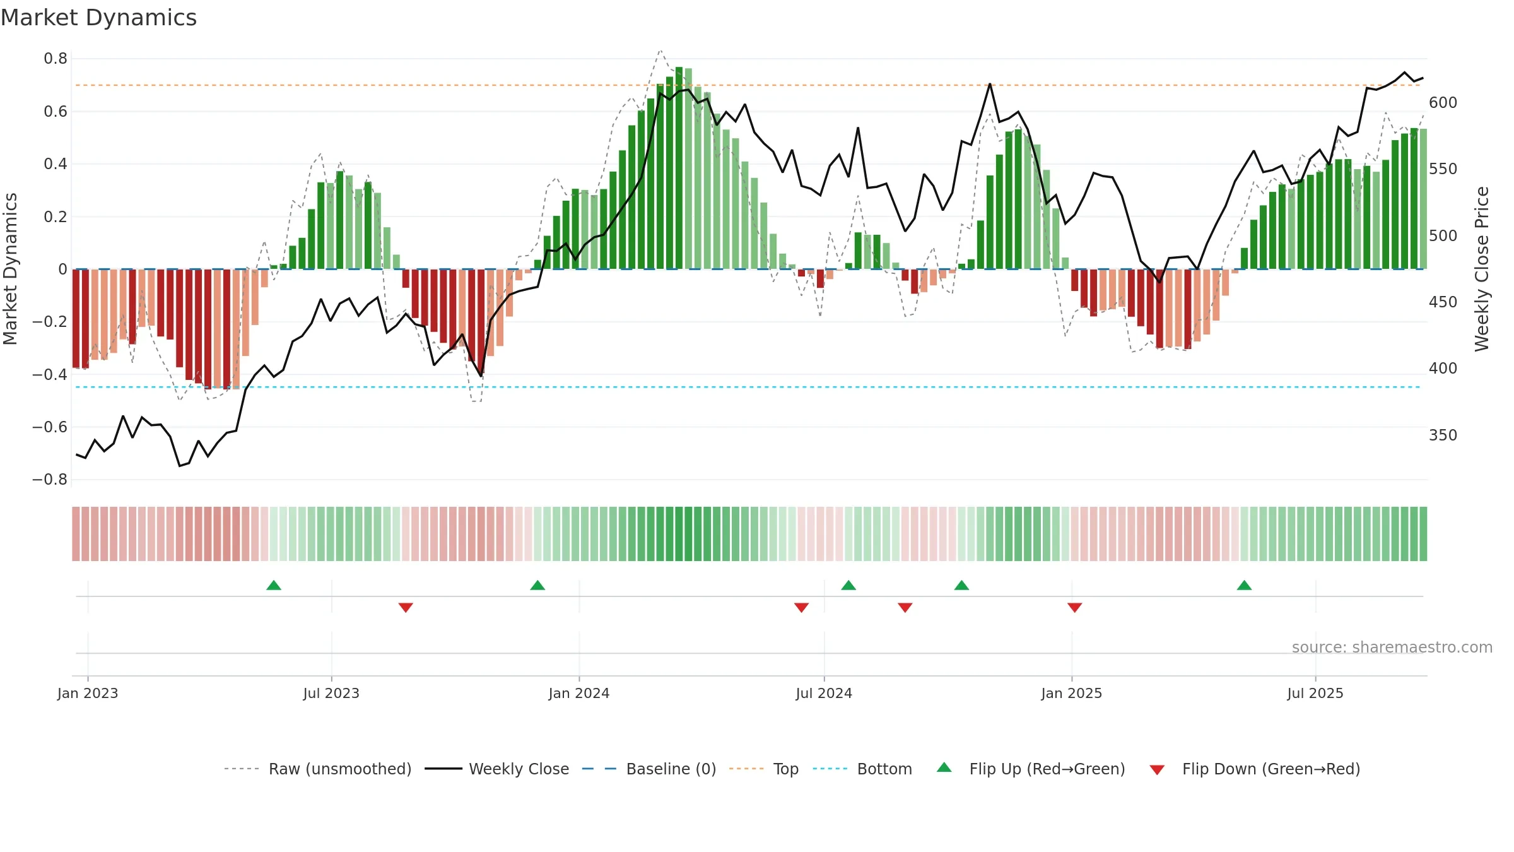Viewport: 1514px width, 852px height.
Task: Click the green Flip Up legend triangle
Action: (944, 767)
